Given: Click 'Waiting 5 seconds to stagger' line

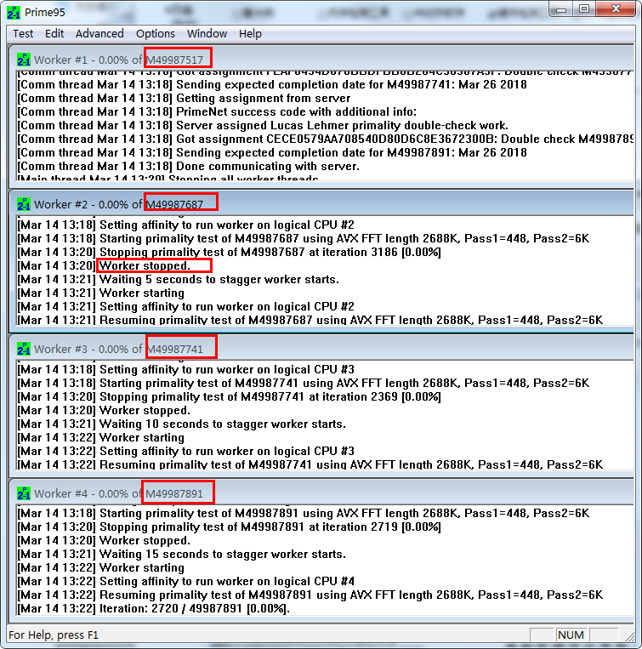Looking at the screenshot, I should (x=178, y=279).
